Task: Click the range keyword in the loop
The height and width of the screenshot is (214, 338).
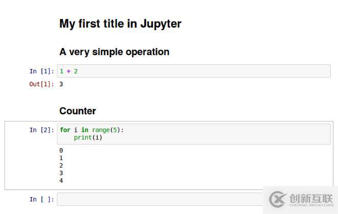Action: (x=101, y=130)
